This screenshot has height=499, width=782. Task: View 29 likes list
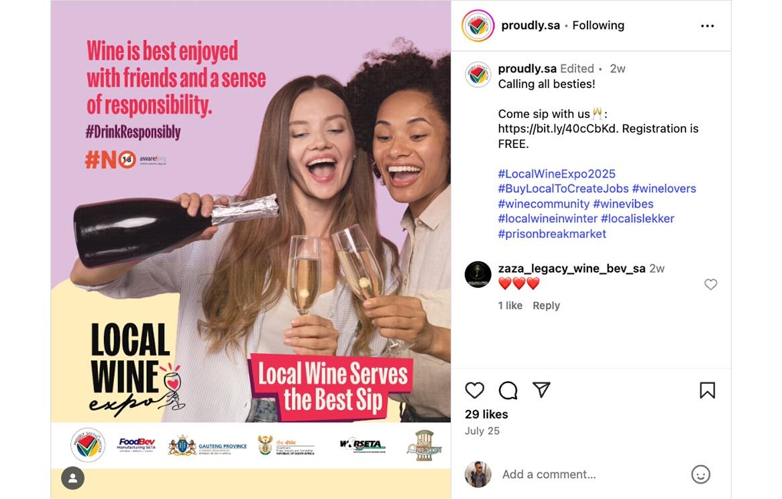[486, 415]
